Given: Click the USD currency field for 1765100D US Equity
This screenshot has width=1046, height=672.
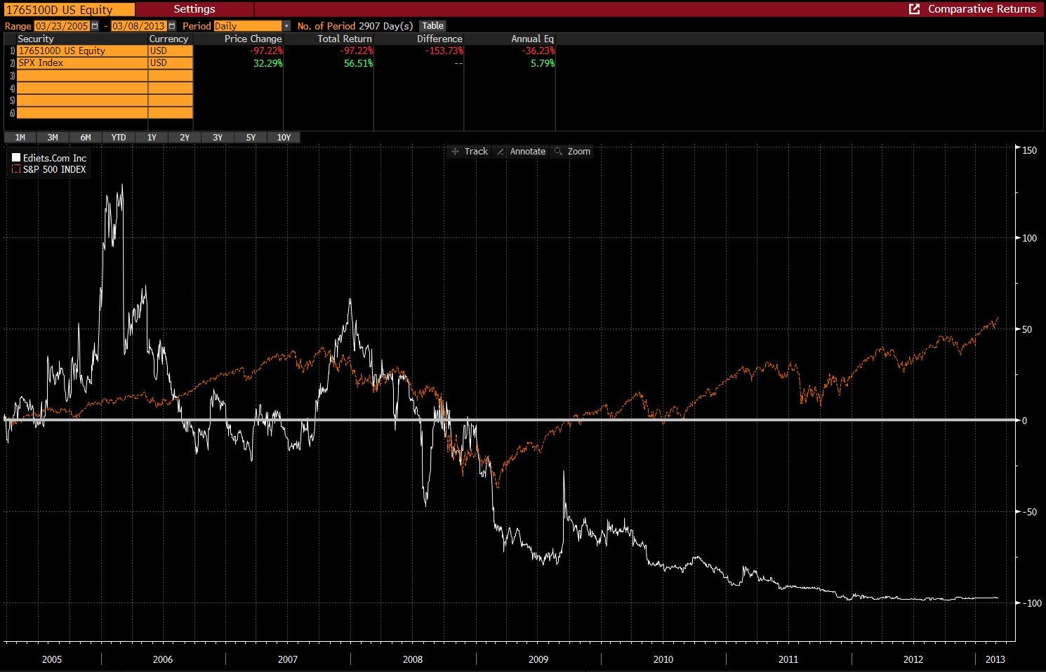Looking at the screenshot, I should 171,51.
